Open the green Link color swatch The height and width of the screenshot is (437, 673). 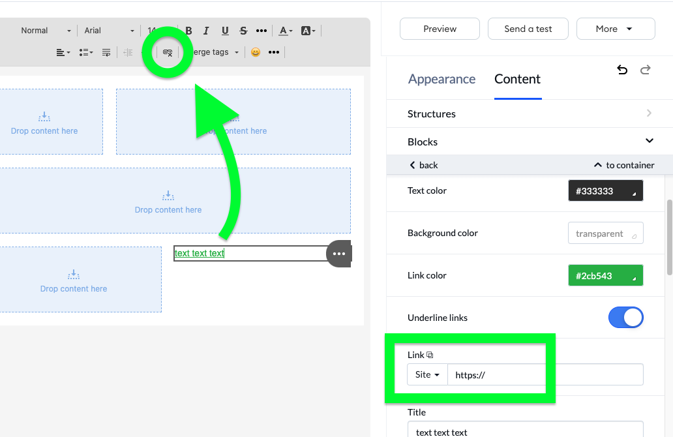coord(605,276)
